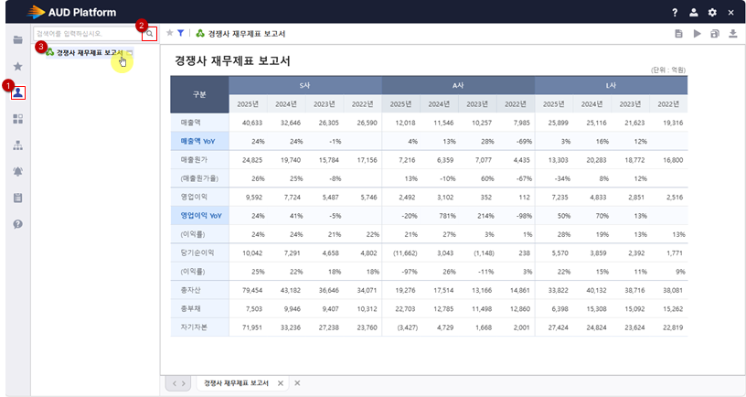Toggle the favorite star beside report title
This screenshot has height=397, width=746.
tap(169, 33)
